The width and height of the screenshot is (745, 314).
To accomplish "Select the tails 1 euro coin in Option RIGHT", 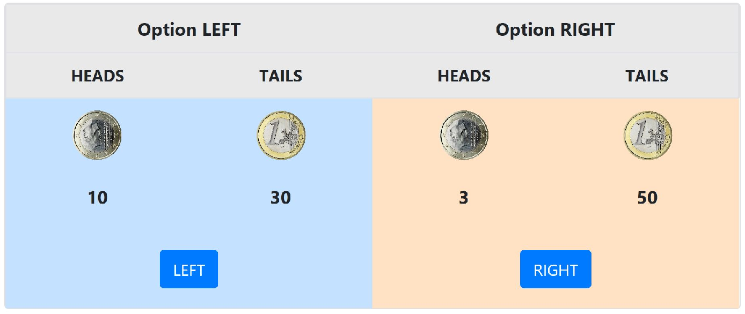I will [647, 135].
